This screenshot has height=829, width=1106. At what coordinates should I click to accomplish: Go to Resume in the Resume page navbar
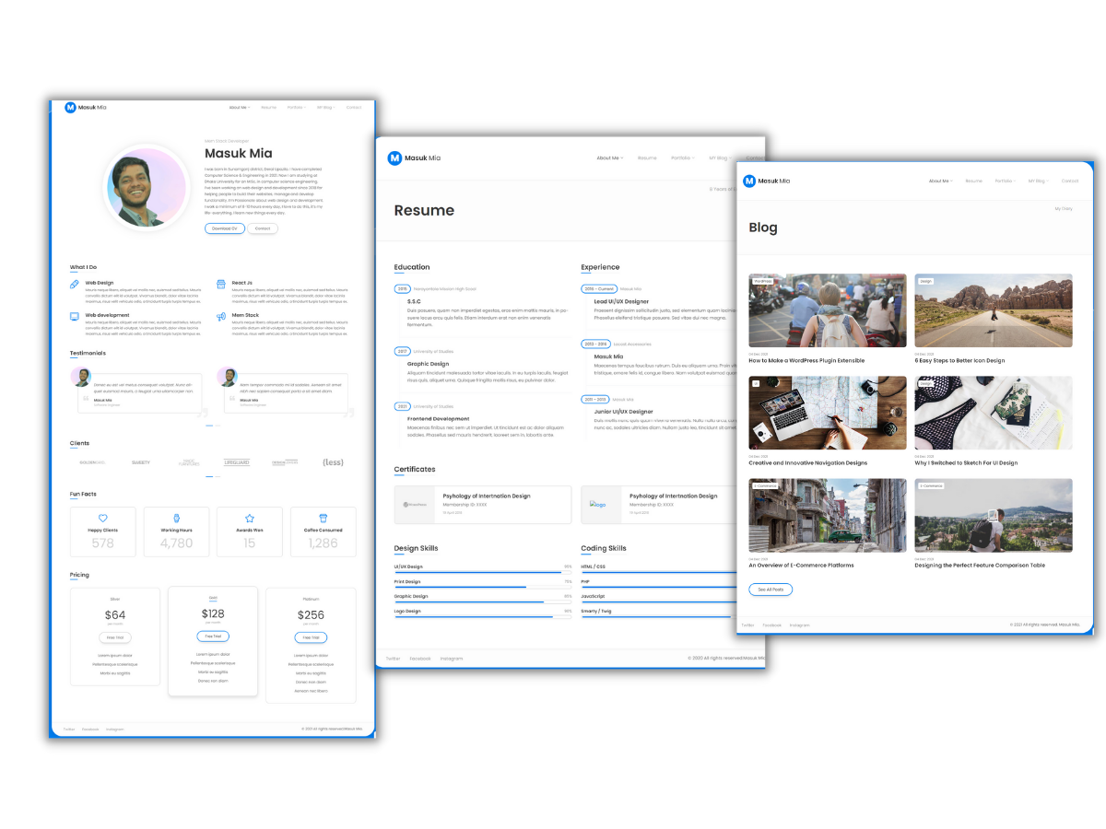(x=647, y=158)
